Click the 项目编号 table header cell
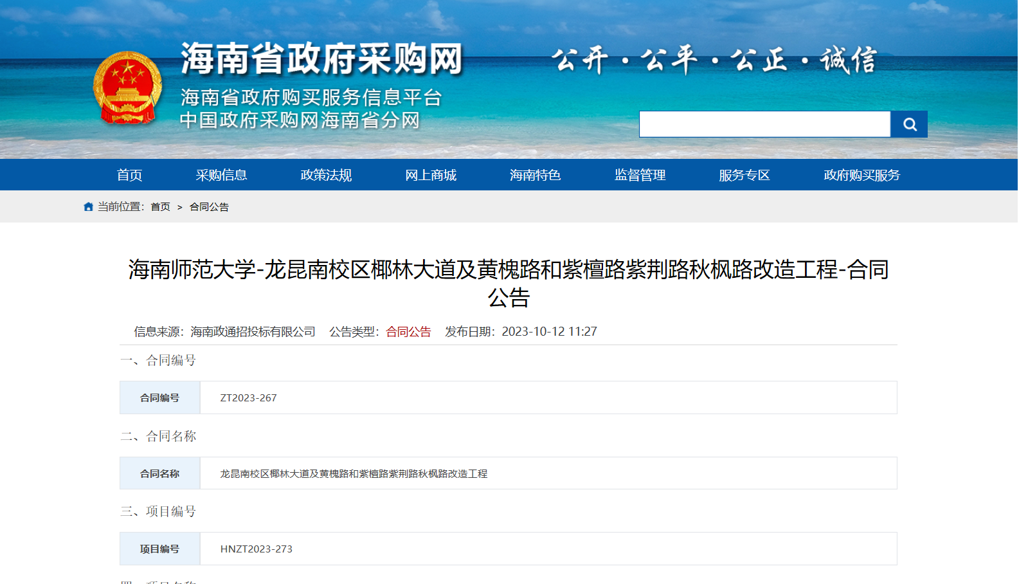This screenshot has height=584, width=1019. [x=160, y=549]
